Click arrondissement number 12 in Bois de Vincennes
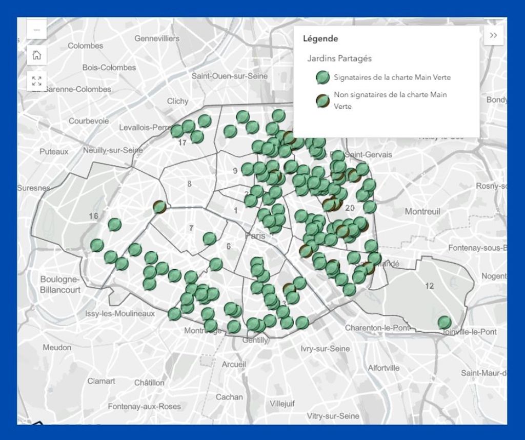The width and height of the screenshot is (525, 440). coord(429,286)
